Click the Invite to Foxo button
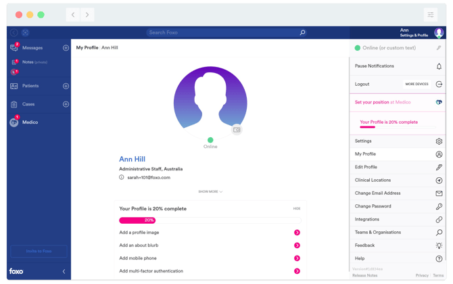The image size is (453, 284). (39, 251)
